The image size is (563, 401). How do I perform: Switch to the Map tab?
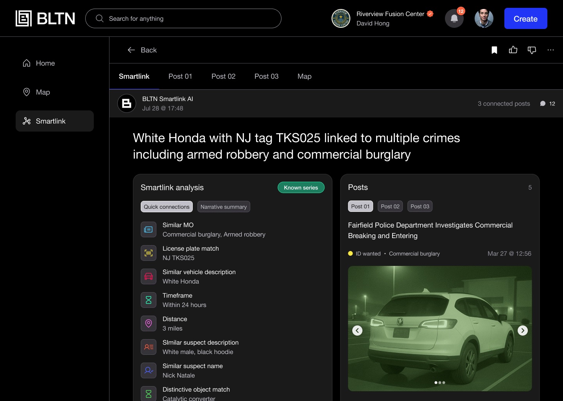(304, 76)
